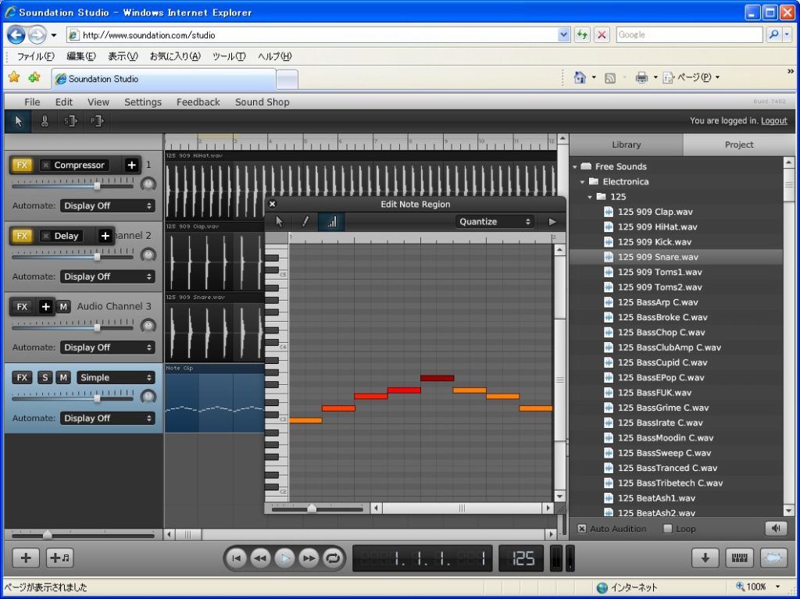The width and height of the screenshot is (800, 599).
Task: Open the View menu in Soundation
Action: pos(98,102)
